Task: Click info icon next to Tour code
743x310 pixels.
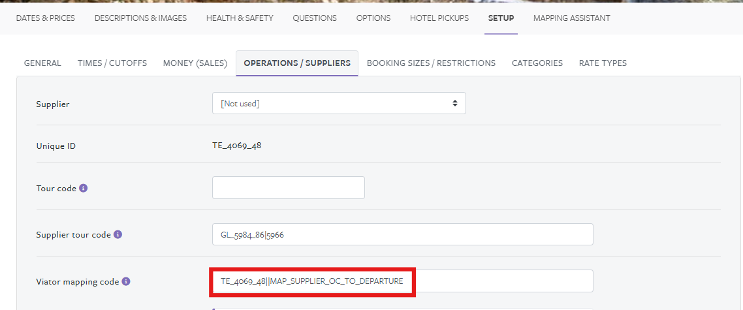Action: (84, 188)
